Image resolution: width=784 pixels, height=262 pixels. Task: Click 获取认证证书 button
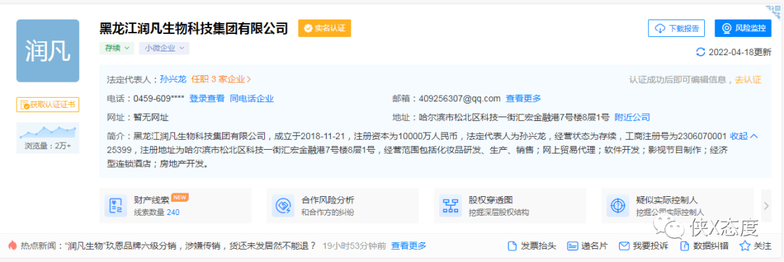(47, 105)
